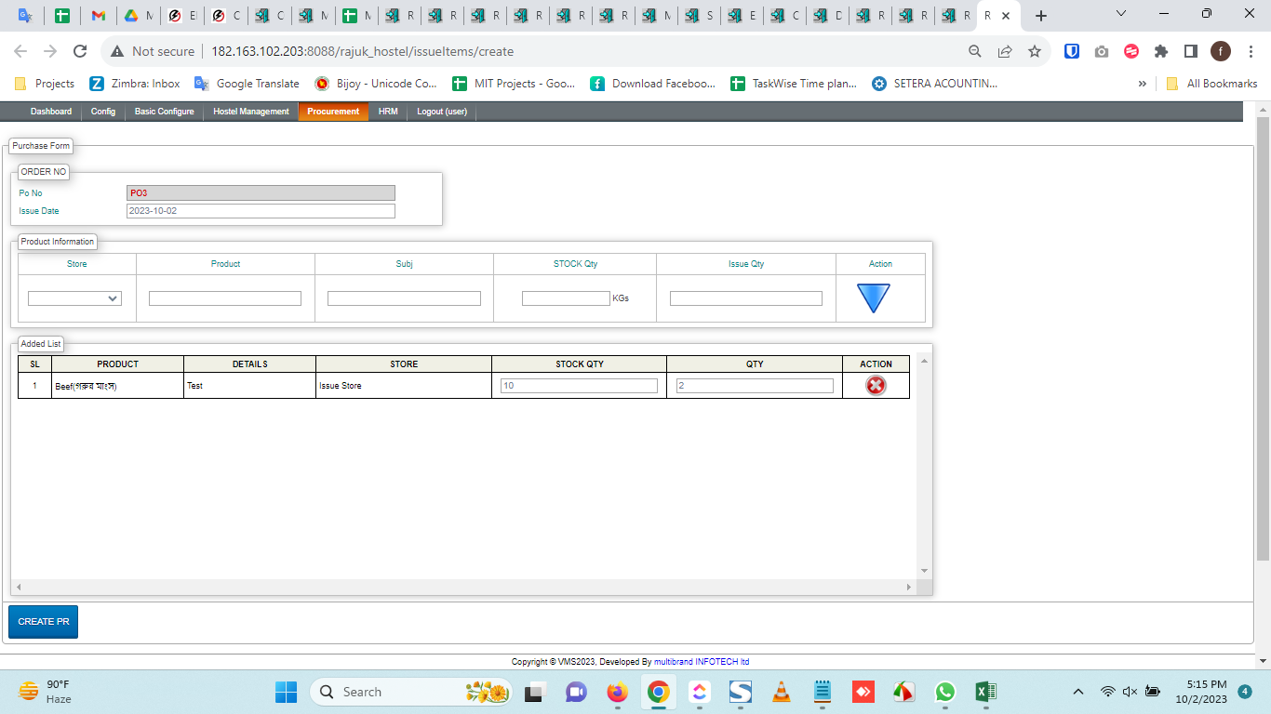Open the Config menu
Image resolution: width=1271 pixels, height=714 pixels.
point(103,112)
